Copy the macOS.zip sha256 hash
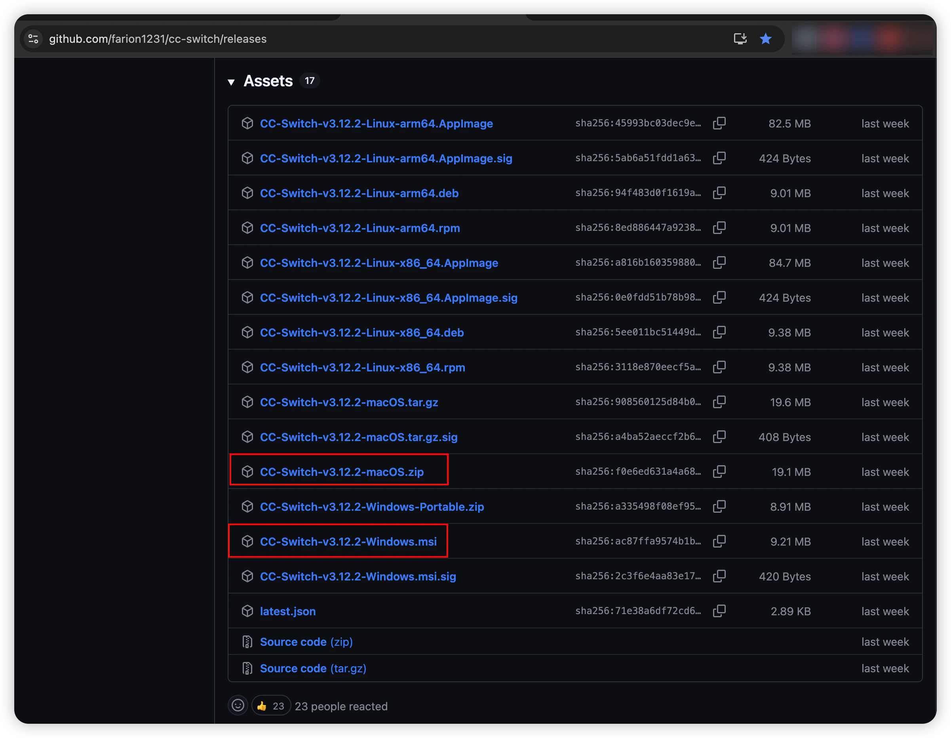The height and width of the screenshot is (738, 951). pyautogui.click(x=719, y=472)
